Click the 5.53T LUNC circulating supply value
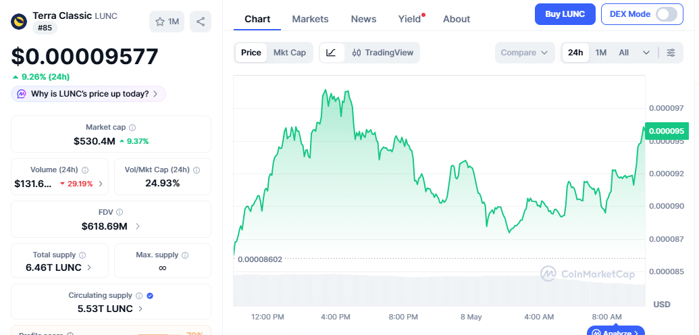 point(105,309)
